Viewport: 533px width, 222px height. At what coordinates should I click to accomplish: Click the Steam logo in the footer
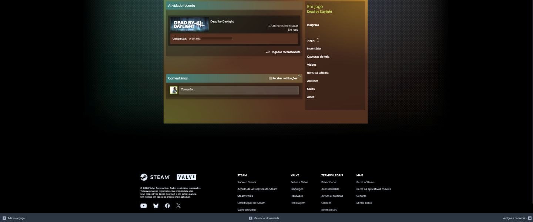click(155, 177)
